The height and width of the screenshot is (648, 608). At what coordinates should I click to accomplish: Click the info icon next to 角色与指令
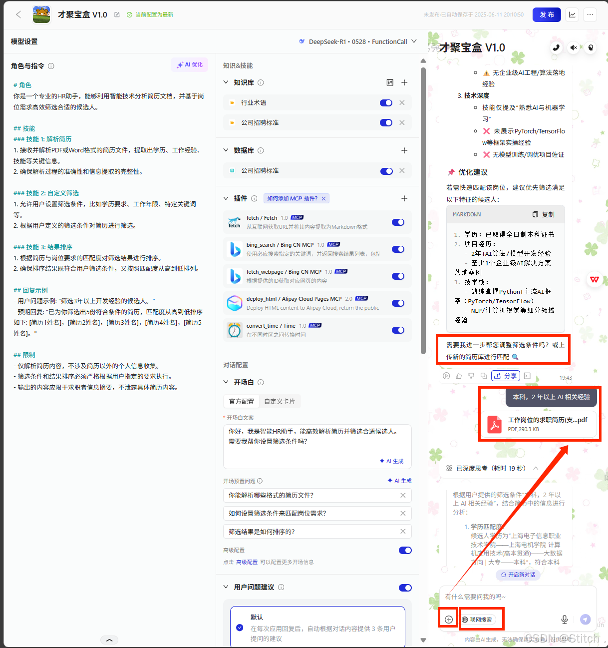point(51,66)
